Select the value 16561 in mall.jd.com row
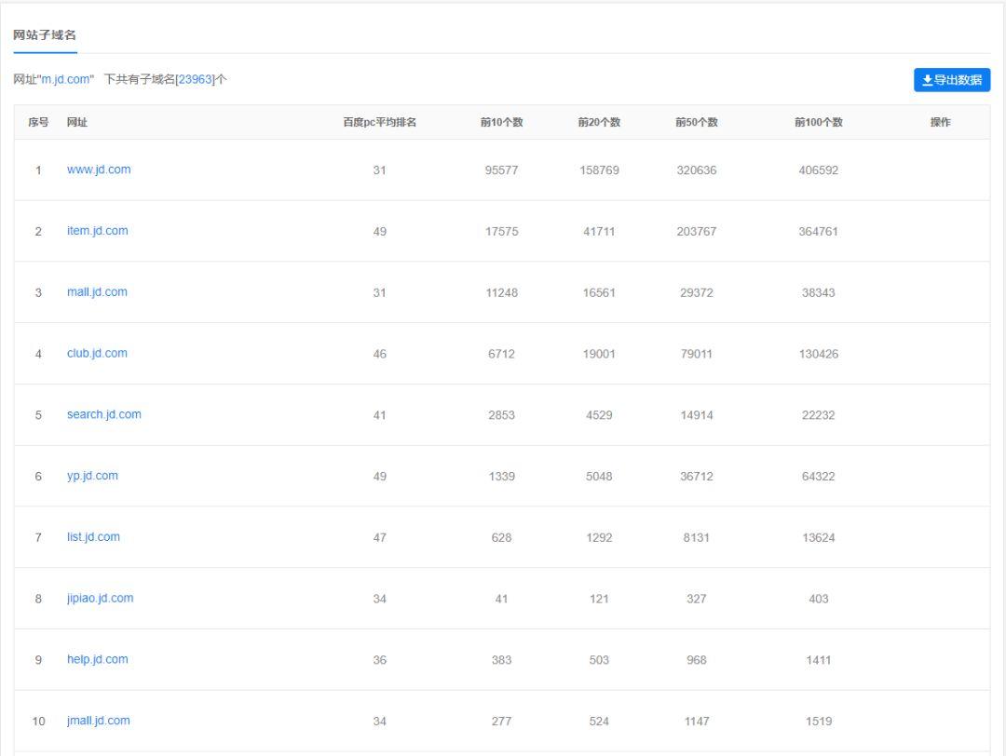1006x756 pixels. point(599,292)
